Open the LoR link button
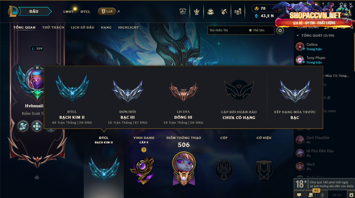 [x=107, y=11]
